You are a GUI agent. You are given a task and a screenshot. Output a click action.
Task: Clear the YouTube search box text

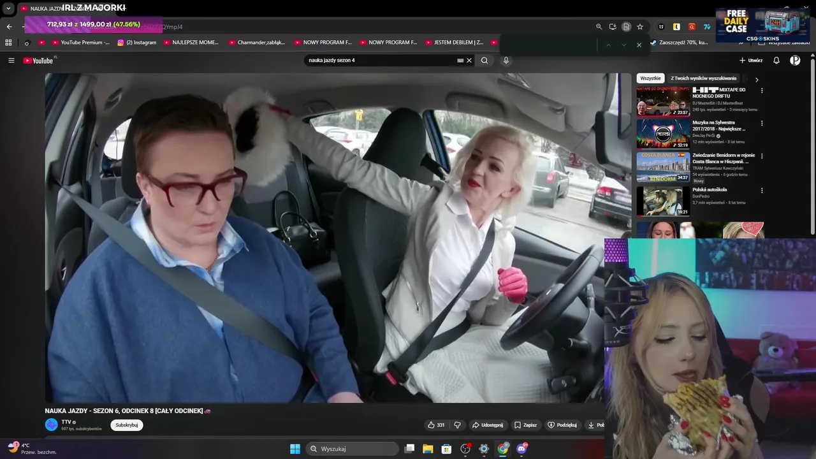469,61
